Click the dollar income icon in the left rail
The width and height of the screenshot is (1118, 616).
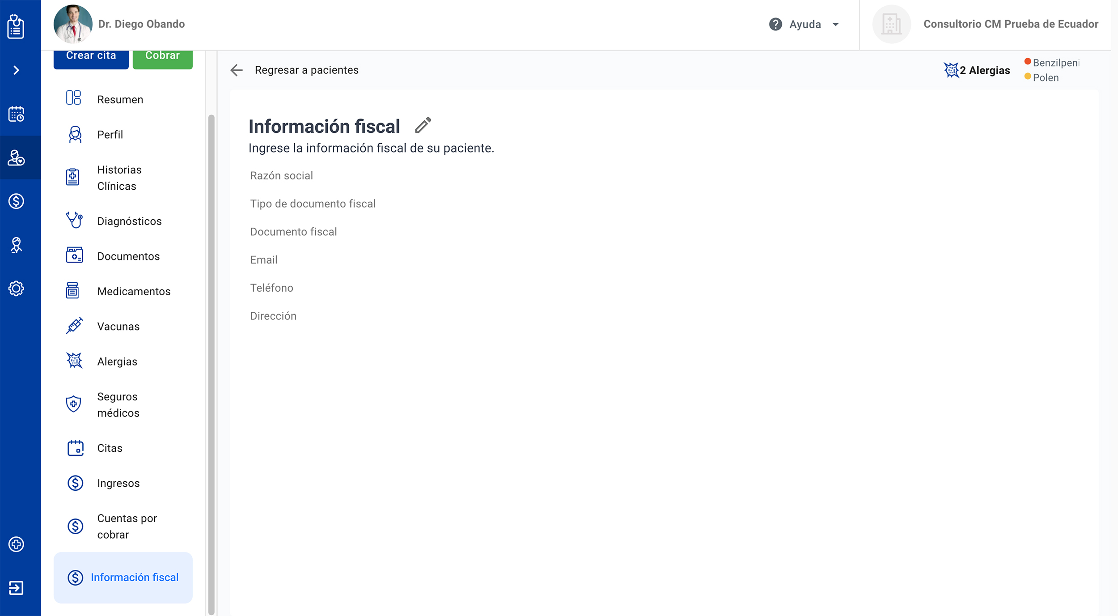coord(16,201)
